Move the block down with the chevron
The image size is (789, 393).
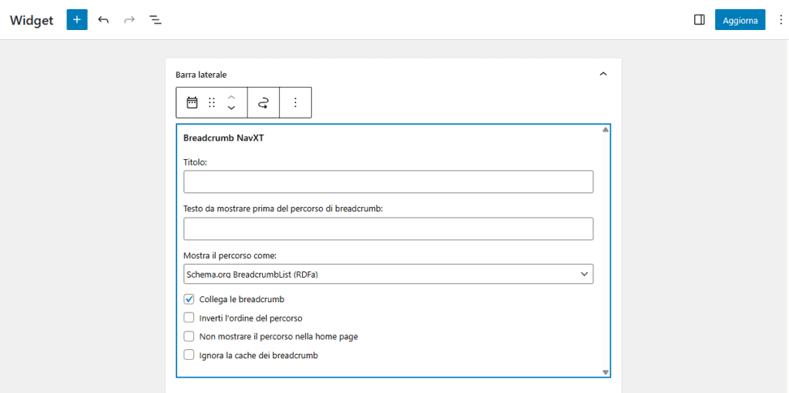pos(231,108)
